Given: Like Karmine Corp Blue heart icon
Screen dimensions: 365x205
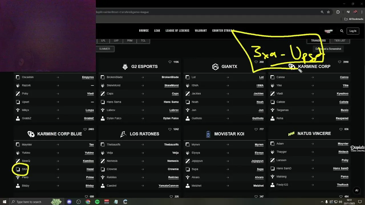Looking at the screenshot, I should [x=85, y=129].
